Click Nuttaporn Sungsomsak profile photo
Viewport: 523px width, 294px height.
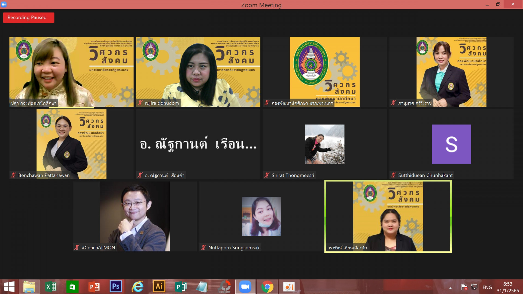261,216
